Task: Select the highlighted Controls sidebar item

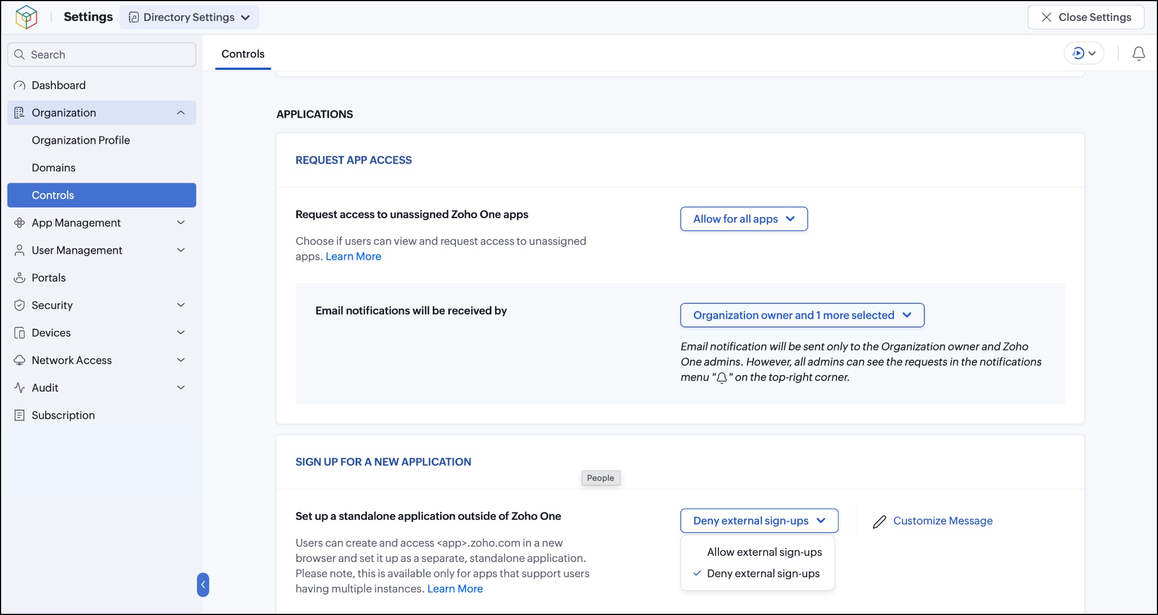Action: pyautogui.click(x=102, y=195)
